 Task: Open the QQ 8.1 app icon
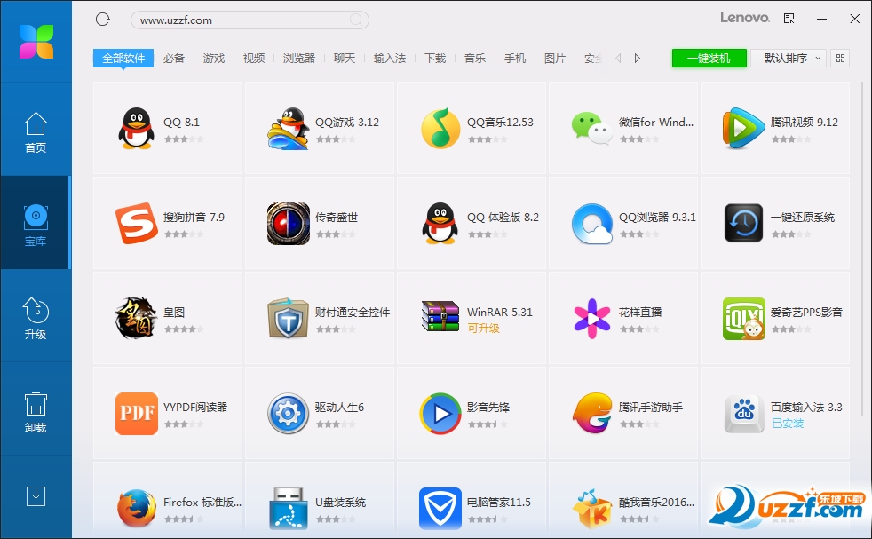(136, 128)
